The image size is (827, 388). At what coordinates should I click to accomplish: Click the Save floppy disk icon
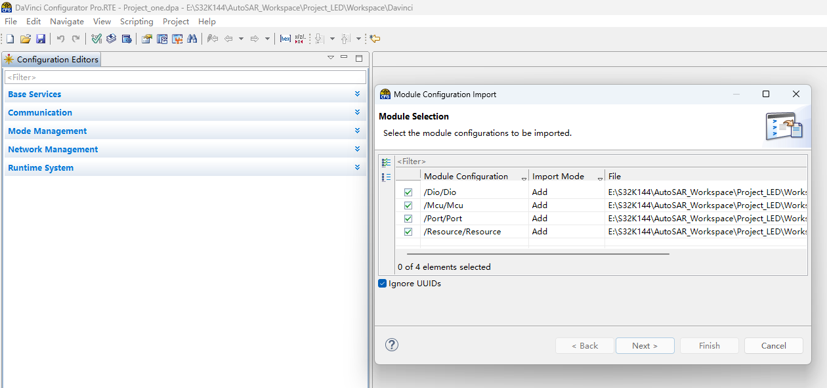click(41, 39)
